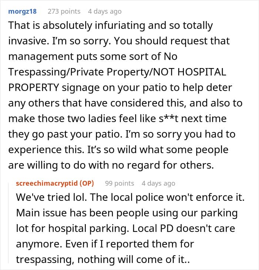259x270 pixels.
Task: Click the word 'Trespassing/Private' in the comment
Action: click(x=57, y=72)
